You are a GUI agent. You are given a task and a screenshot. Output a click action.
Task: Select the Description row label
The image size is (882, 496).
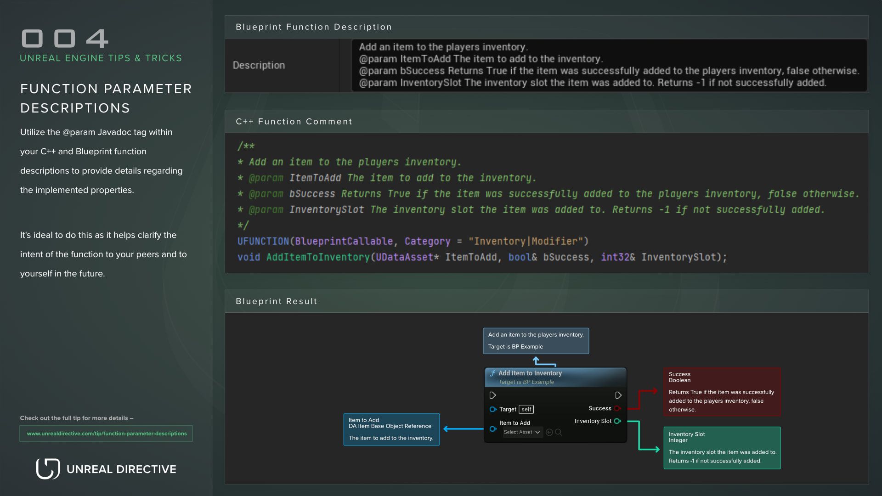259,65
